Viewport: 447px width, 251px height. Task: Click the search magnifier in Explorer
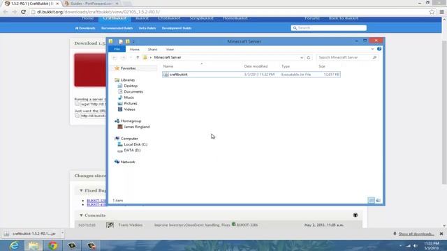pyautogui.click(x=374, y=57)
